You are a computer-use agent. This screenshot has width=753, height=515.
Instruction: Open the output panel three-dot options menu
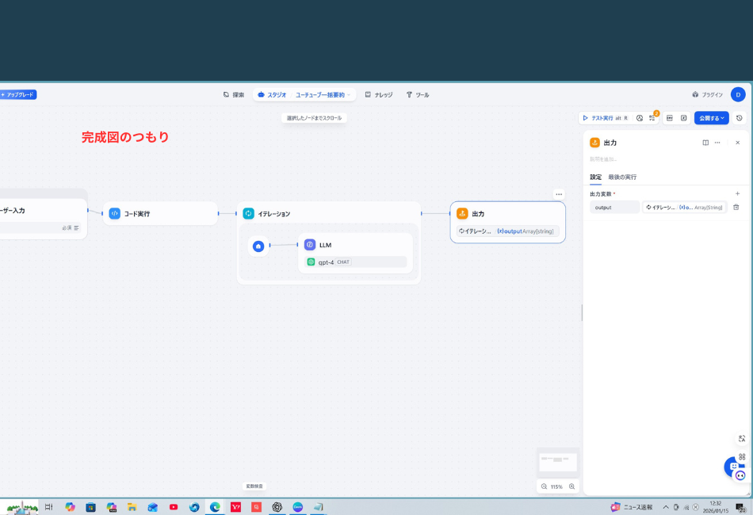tap(717, 143)
